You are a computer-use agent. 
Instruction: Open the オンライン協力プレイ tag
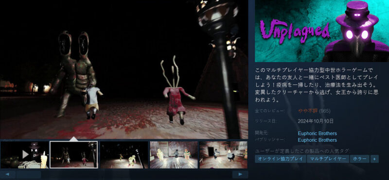[281, 159]
